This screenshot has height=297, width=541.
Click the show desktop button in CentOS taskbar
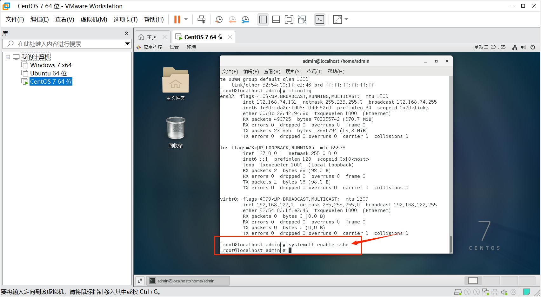(140, 281)
